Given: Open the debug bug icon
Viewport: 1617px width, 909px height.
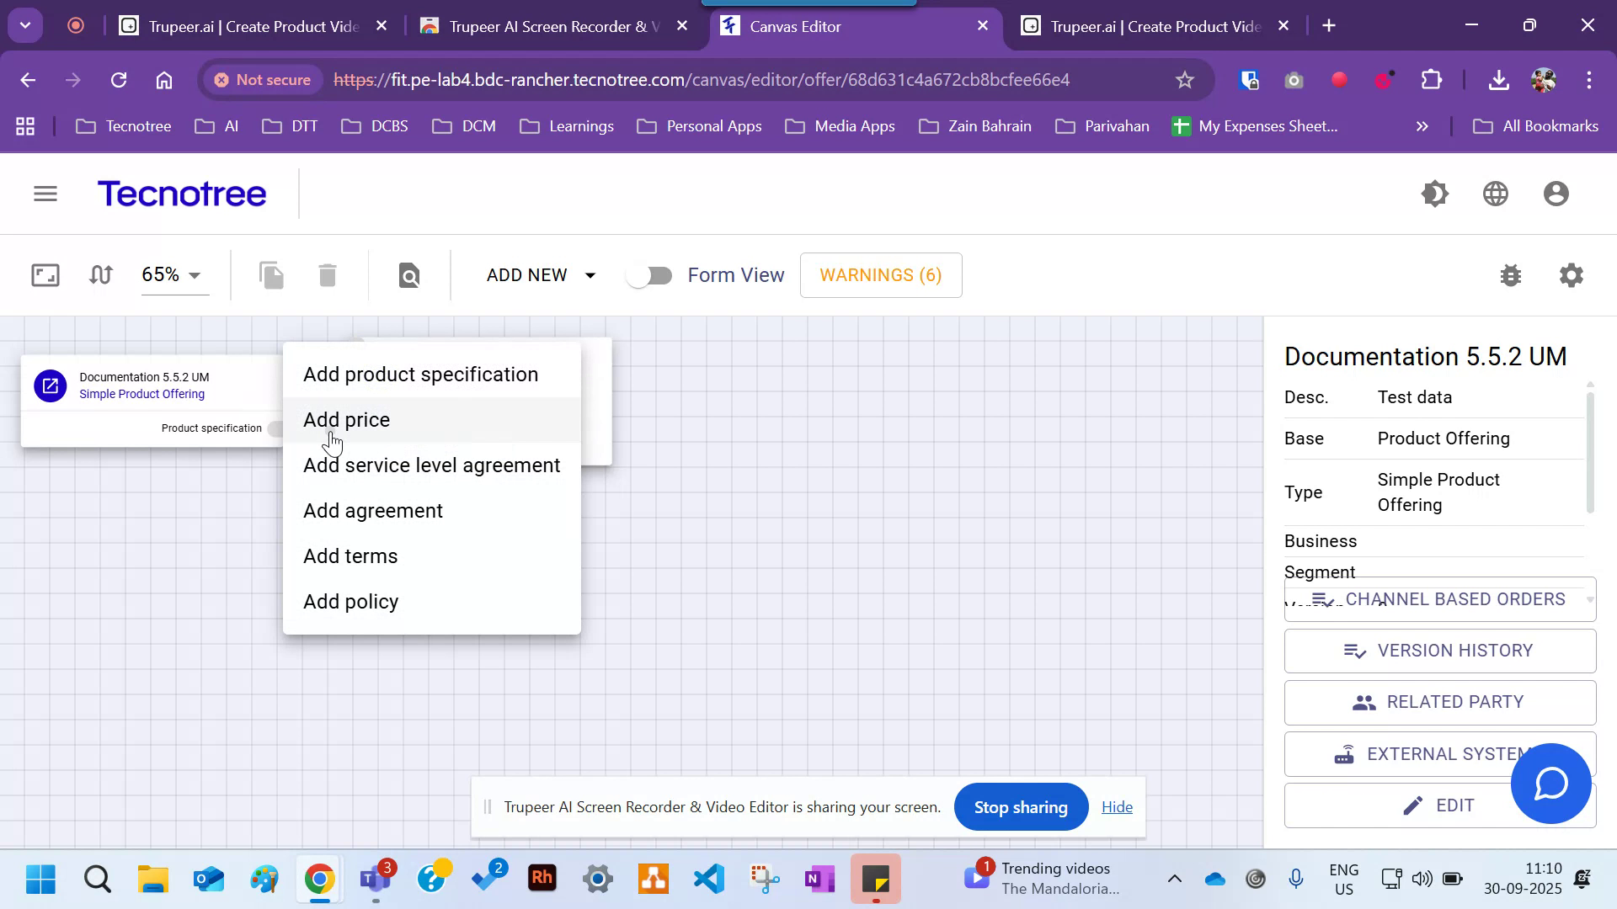Looking at the screenshot, I should click(x=1511, y=275).
